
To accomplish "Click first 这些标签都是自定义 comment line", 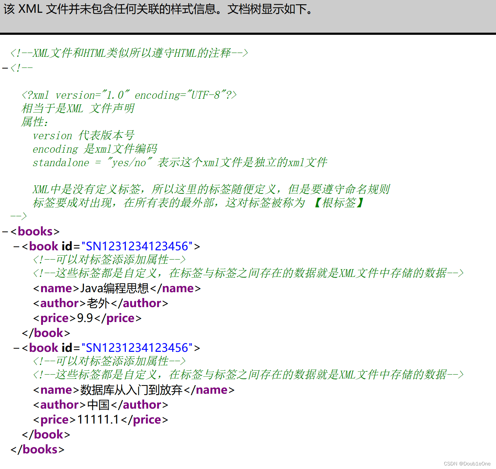I will click(x=248, y=273).
